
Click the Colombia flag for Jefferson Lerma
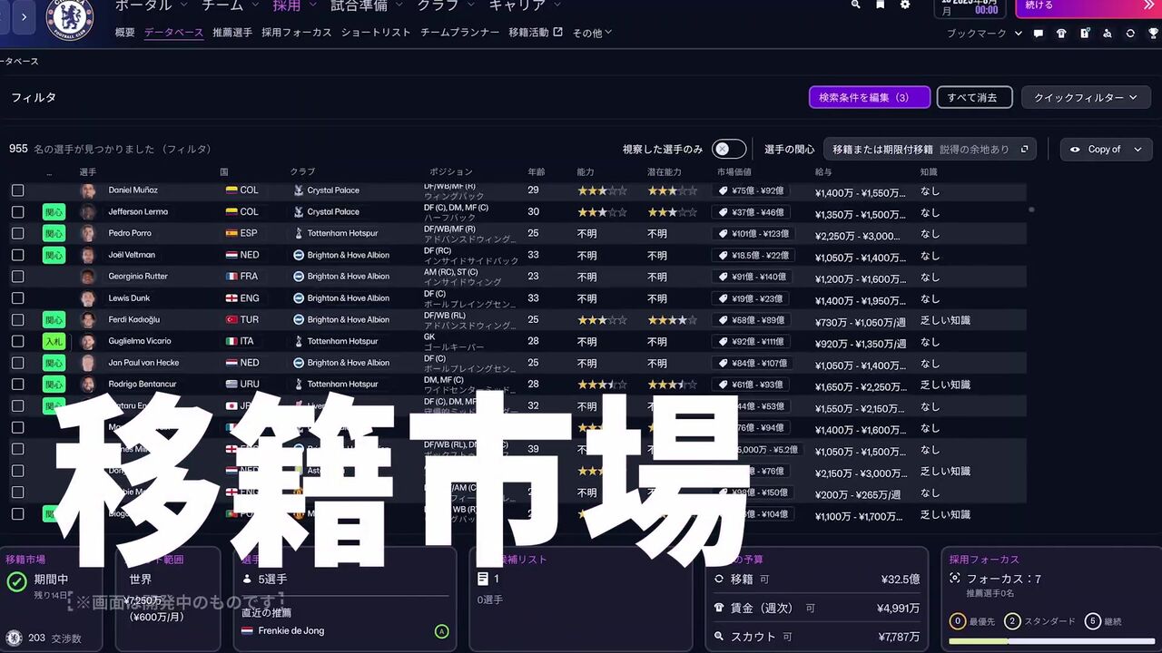(231, 212)
